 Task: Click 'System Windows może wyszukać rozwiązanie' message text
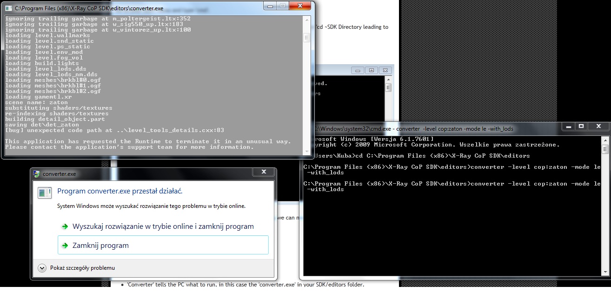pos(151,206)
